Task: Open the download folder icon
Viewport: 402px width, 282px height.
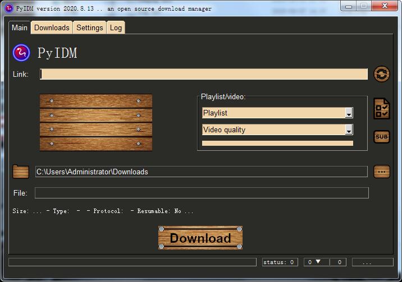Action: pos(21,172)
